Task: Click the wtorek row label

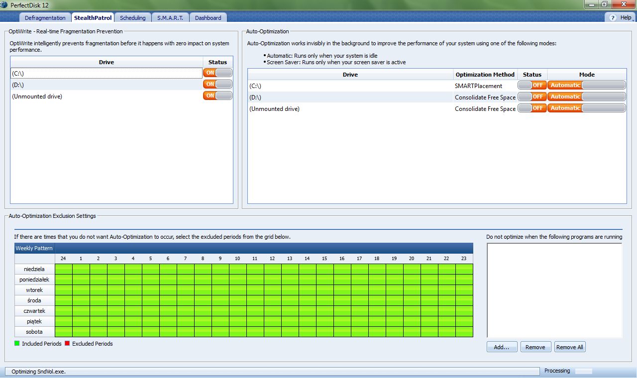Action: pos(34,290)
